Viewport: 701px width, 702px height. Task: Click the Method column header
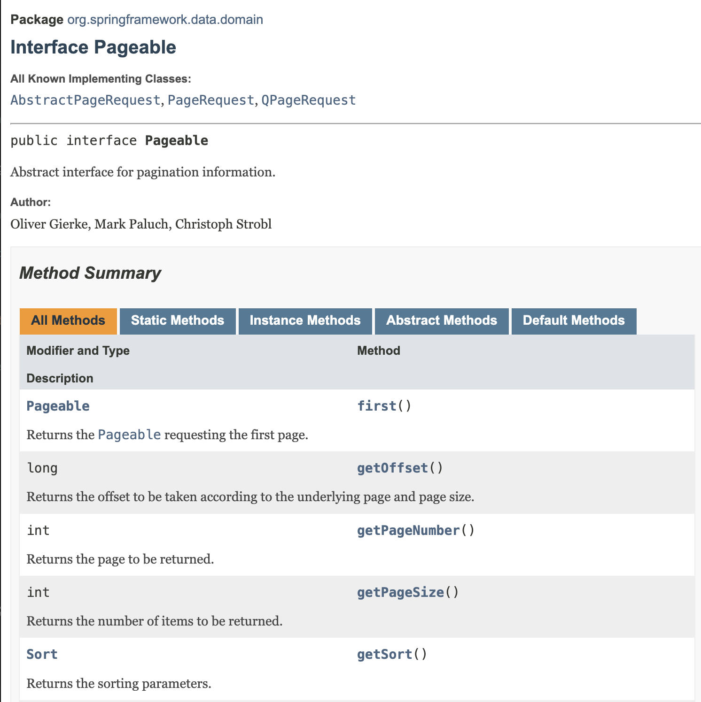coord(379,351)
